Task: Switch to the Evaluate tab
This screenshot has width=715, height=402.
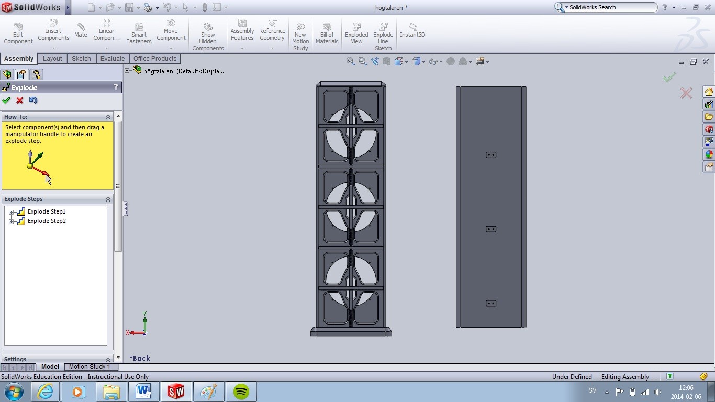Action: 113,59
